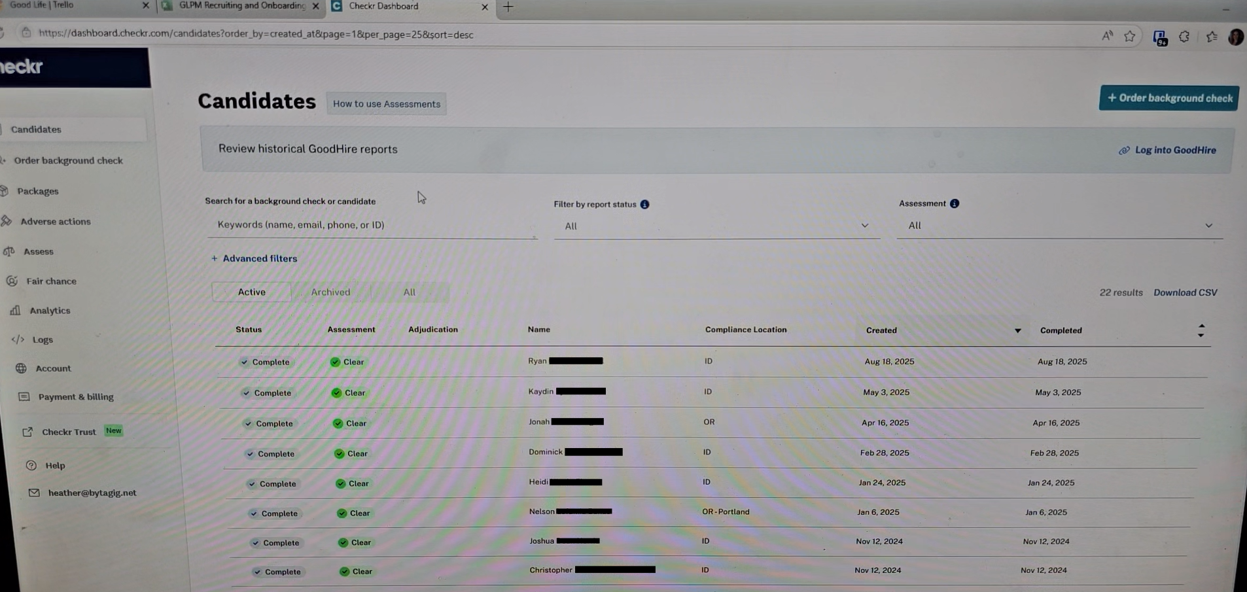The image size is (1247, 592).
Task: Click the Payment & billing card icon
Action: pyautogui.click(x=24, y=396)
